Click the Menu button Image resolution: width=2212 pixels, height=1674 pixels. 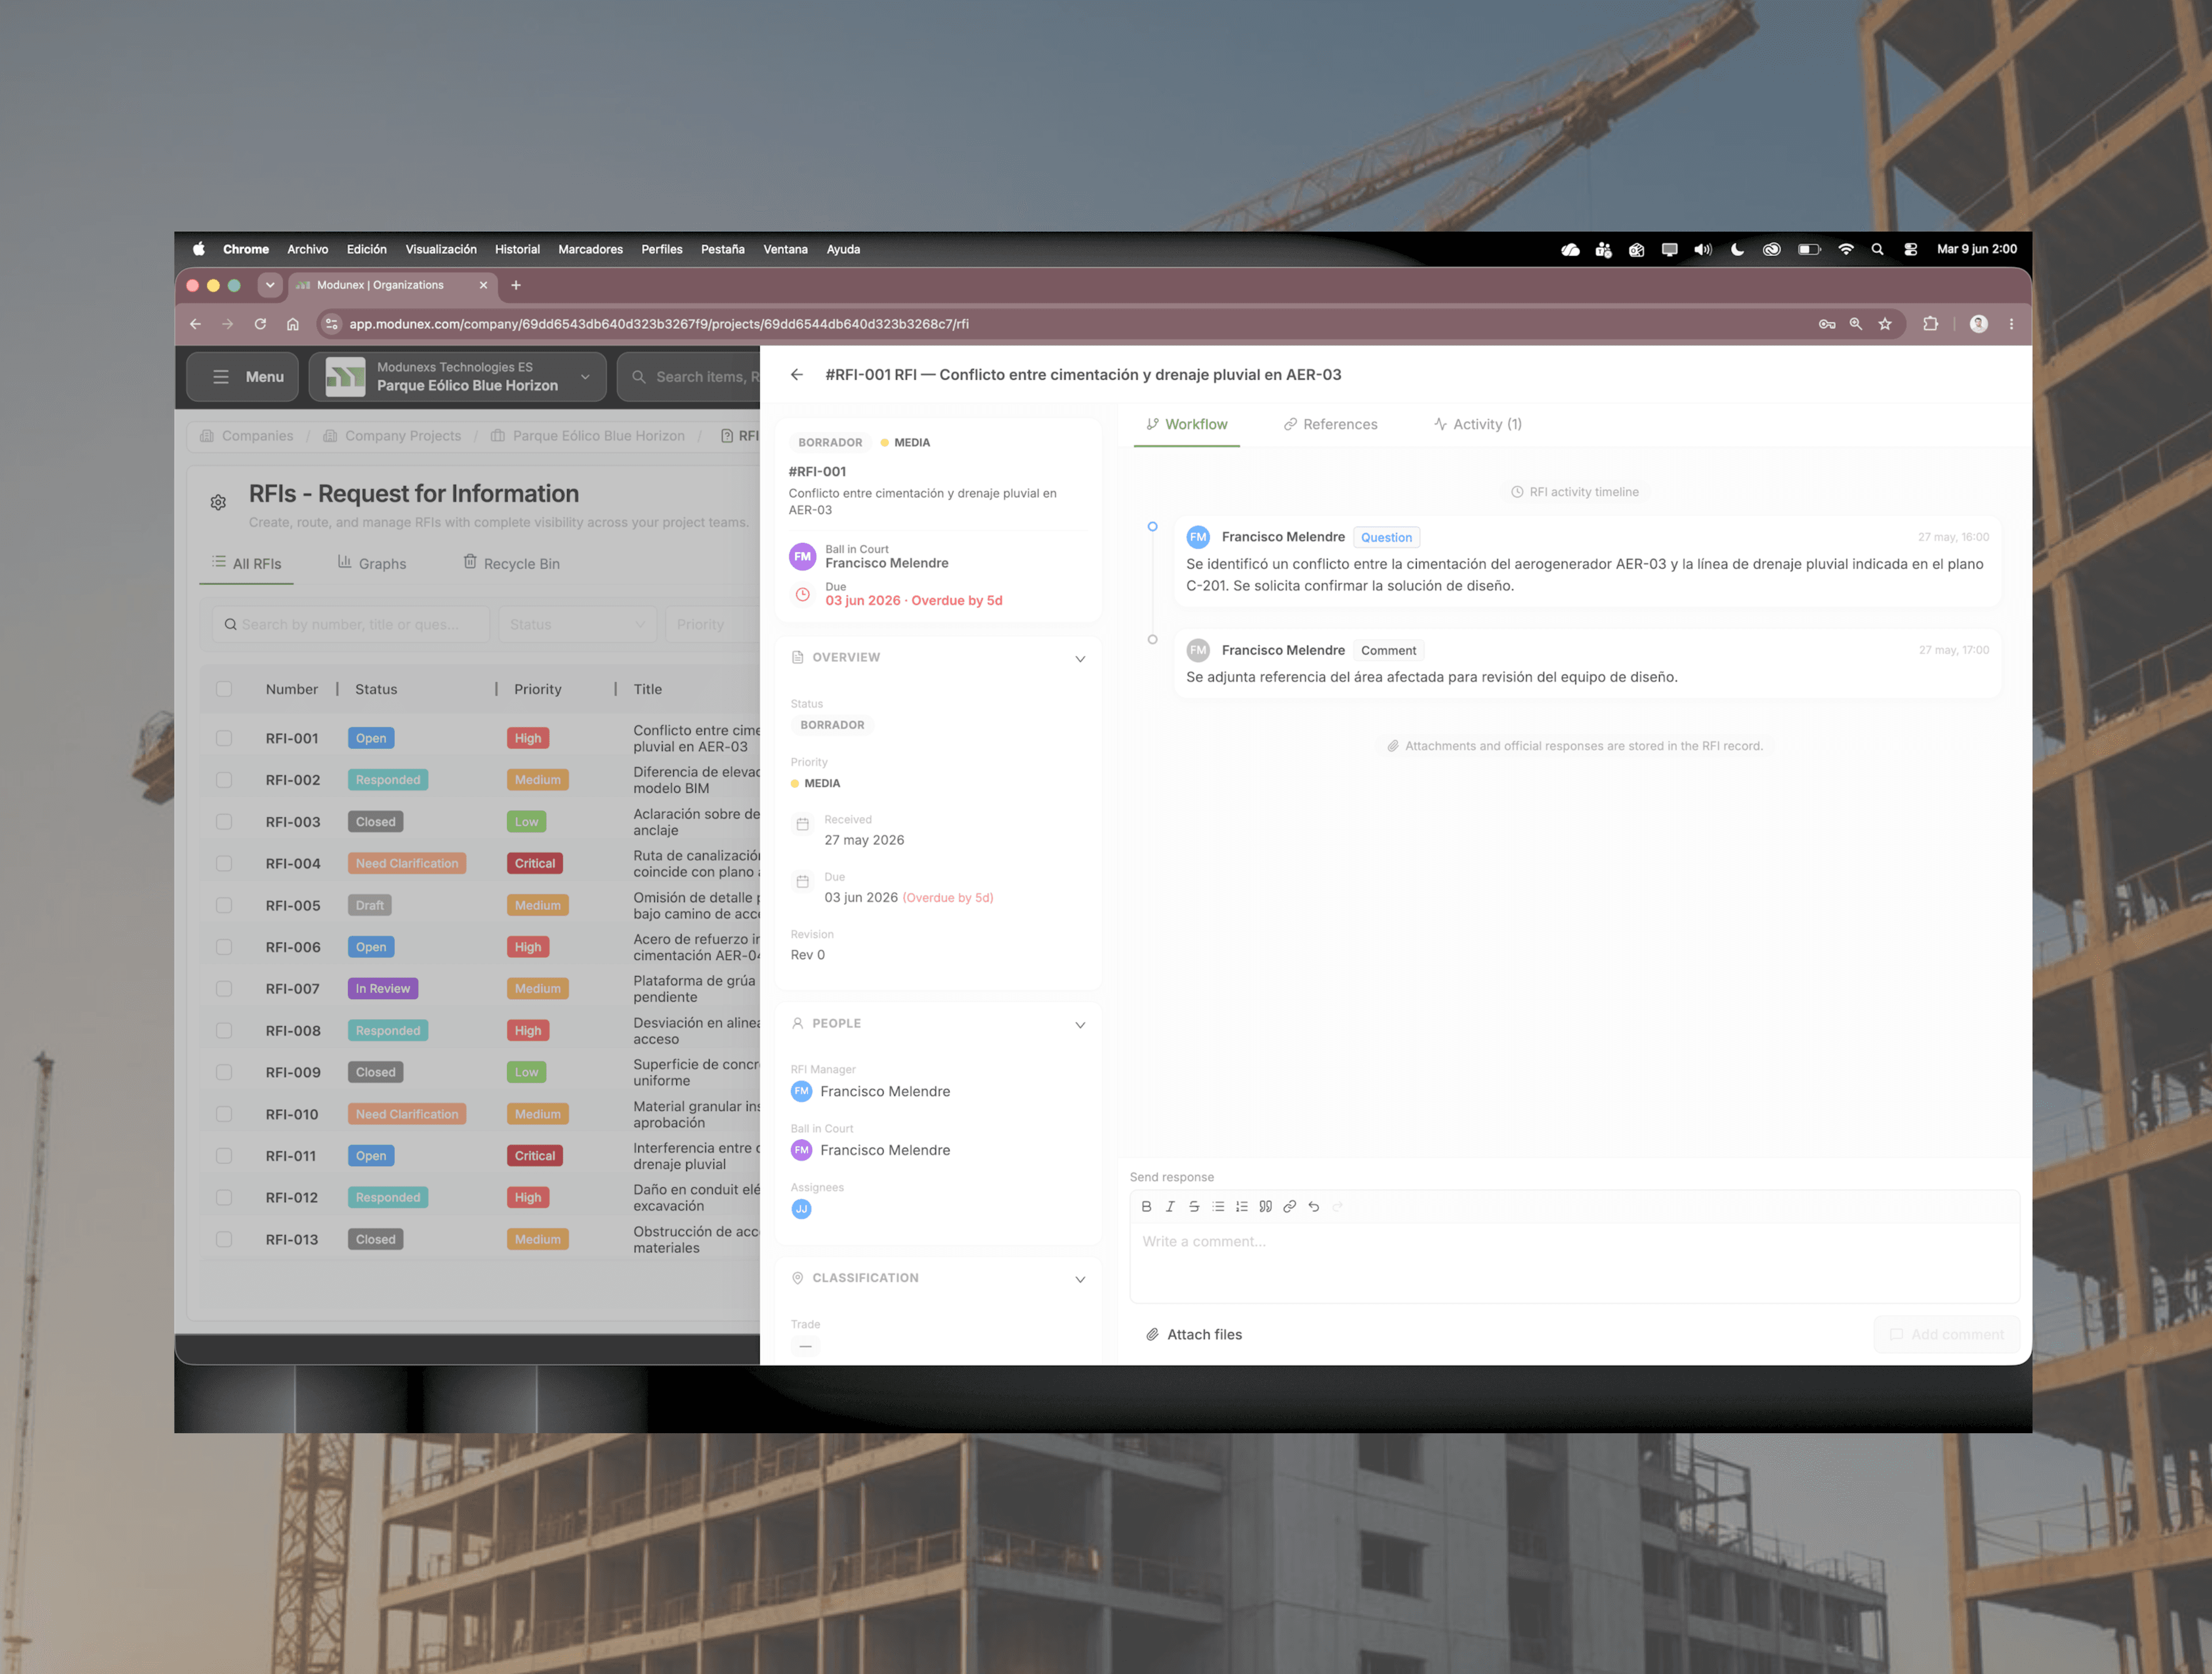coord(243,377)
